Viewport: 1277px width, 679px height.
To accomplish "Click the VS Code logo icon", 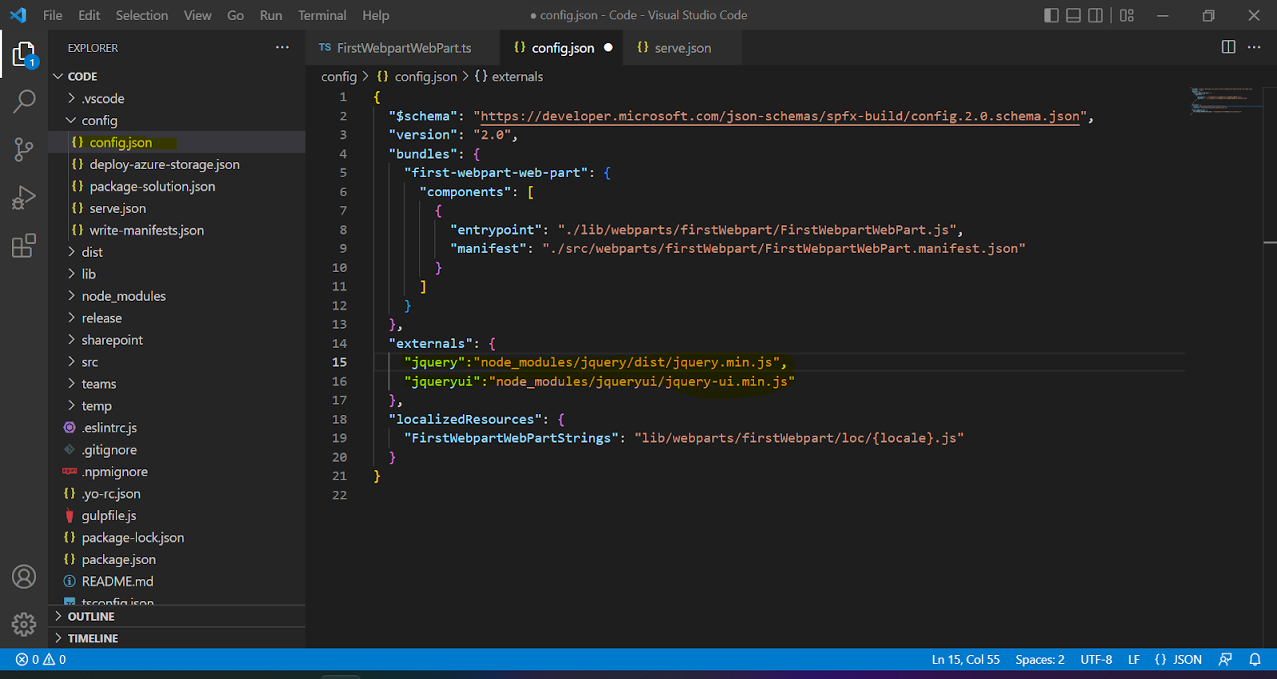I will [x=18, y=15].
